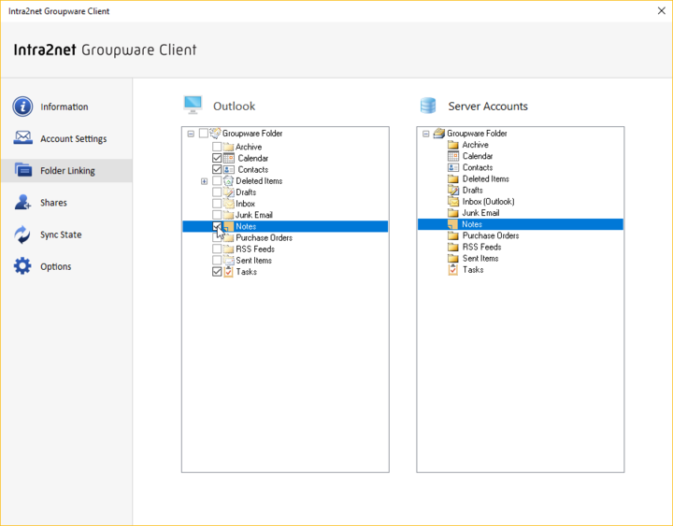
Task: Select RSS Feeds in Server Accounts tree
Action: 481,247
